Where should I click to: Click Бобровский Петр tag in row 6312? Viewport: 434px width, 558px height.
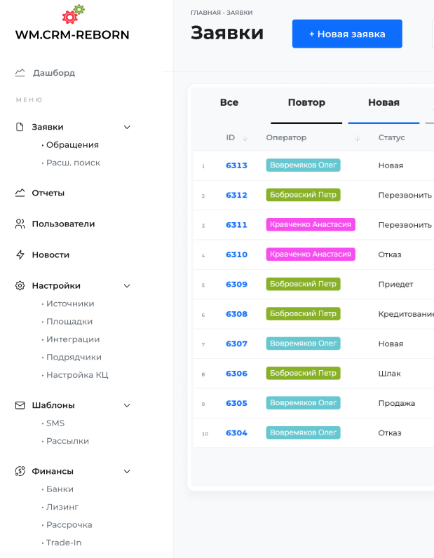click(303, 195)
